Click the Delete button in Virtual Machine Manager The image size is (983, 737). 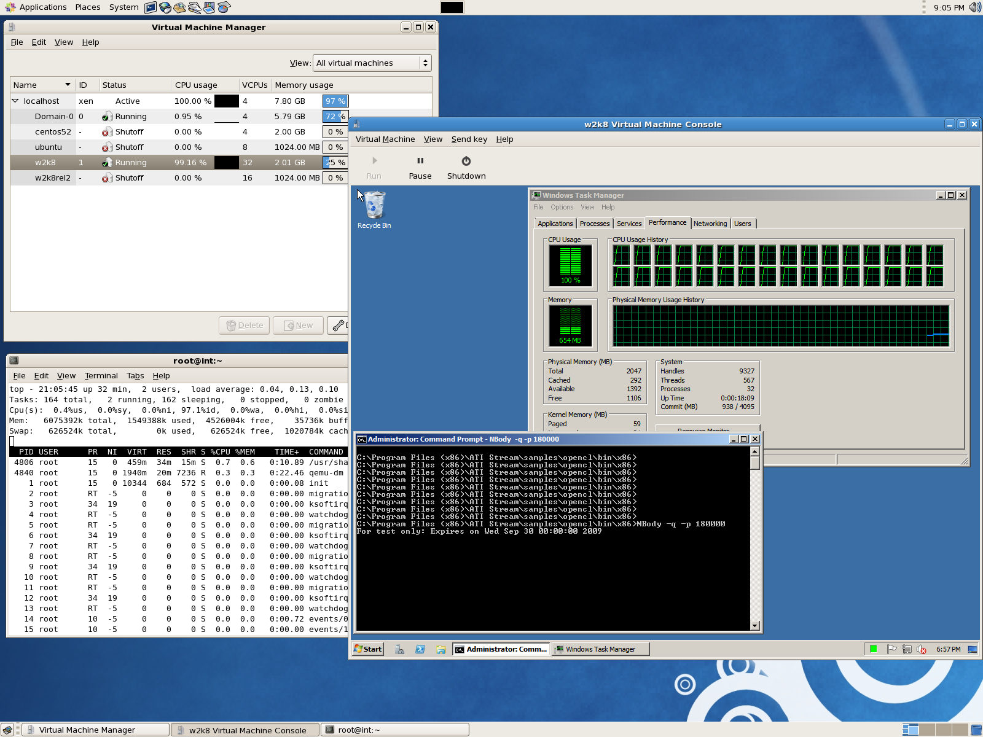[245, 326]
